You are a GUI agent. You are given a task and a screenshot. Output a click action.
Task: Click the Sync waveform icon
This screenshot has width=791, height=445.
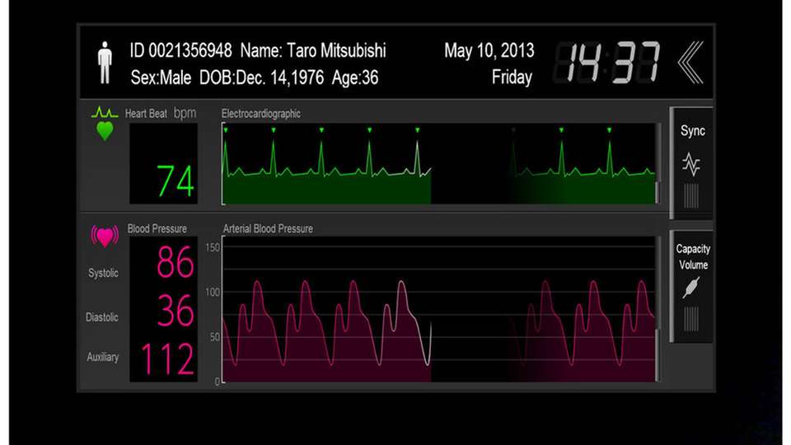click(x=691, y=164)
